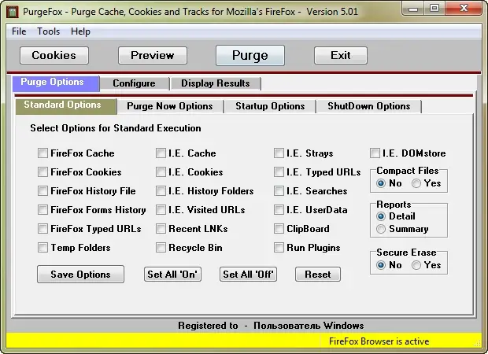
Task: Close the PurgeFox window
Action: click(464, 8)
